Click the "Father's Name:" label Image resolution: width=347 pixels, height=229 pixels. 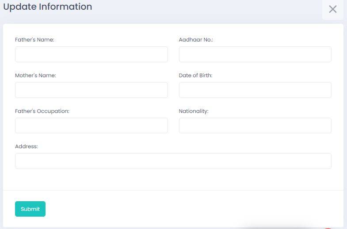coord(34,40)
